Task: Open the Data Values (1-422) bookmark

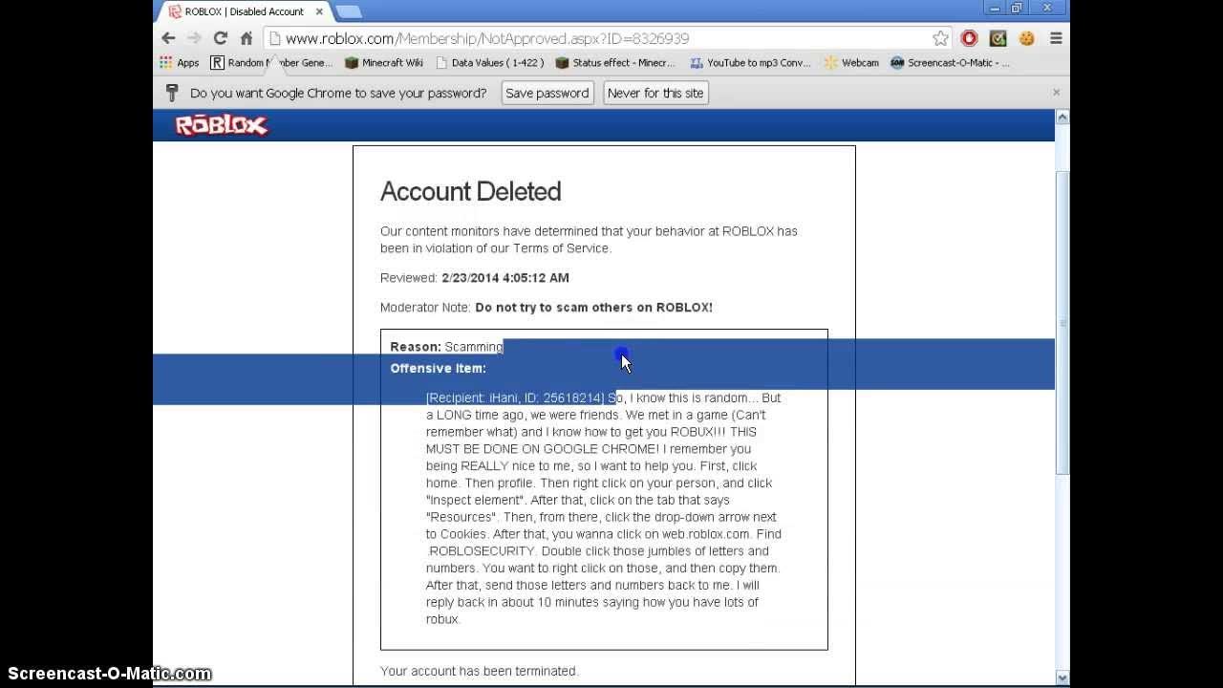Action: 489,63
